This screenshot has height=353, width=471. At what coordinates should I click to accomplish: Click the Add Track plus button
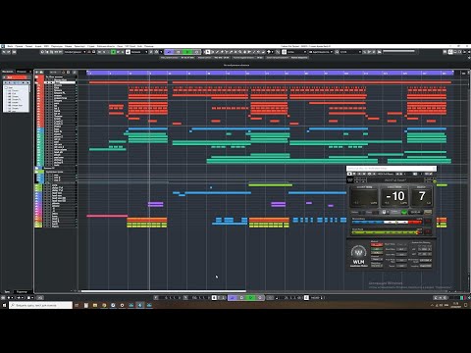pos(36,72)
